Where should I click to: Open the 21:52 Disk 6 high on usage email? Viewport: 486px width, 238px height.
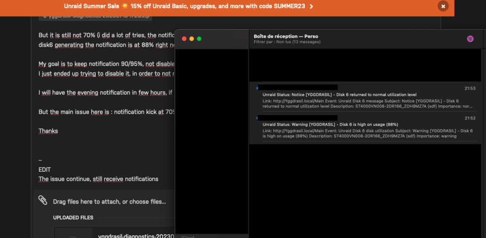[x=366, y=127]
